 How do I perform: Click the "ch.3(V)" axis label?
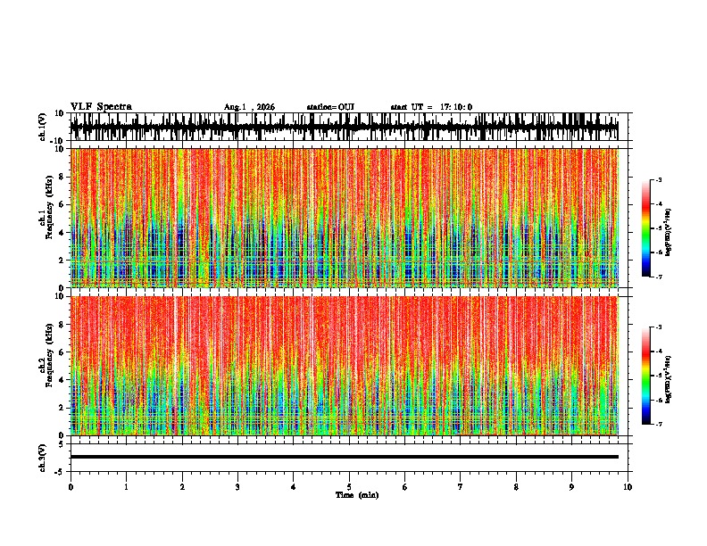pos(43,458)
